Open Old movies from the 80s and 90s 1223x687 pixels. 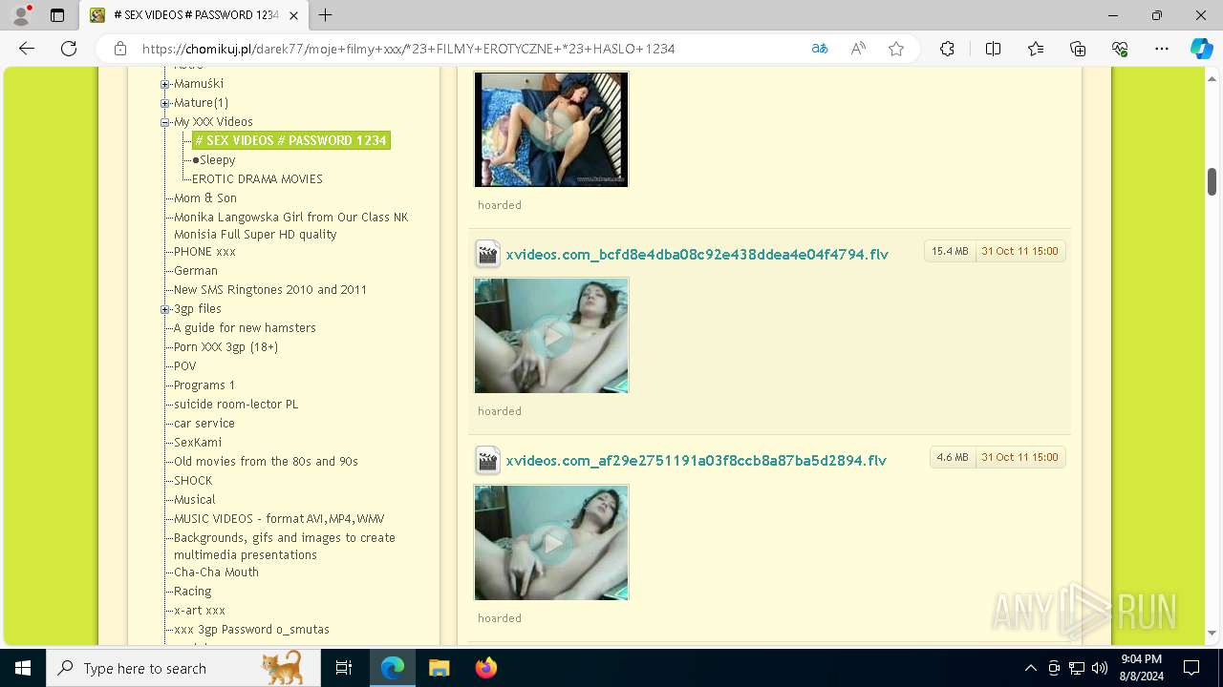click(x=266, y=461)
